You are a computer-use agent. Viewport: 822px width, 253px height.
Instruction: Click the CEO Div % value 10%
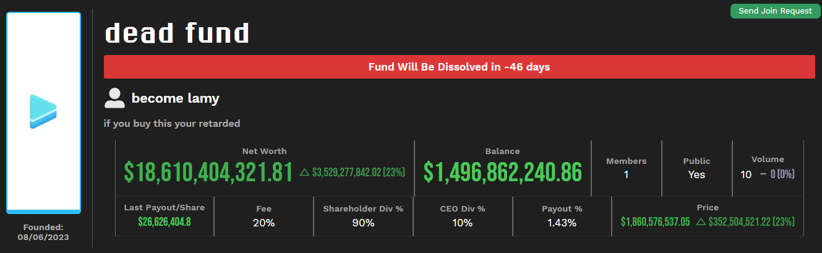pos(463,223)
